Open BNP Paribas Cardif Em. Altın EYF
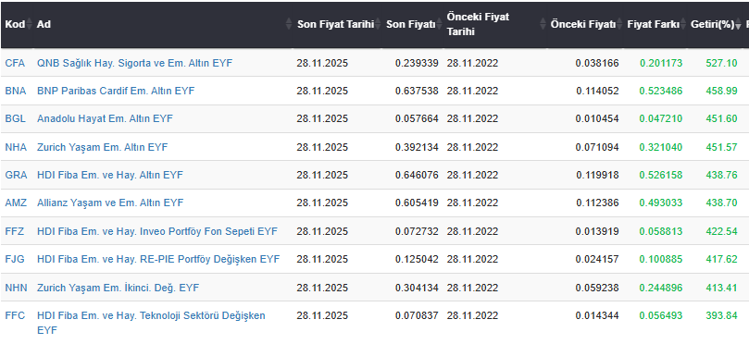This screenshot has height=344, width=749. (116, 91)
